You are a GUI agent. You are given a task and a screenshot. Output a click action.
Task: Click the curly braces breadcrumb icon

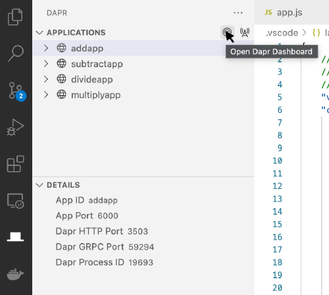316,33
